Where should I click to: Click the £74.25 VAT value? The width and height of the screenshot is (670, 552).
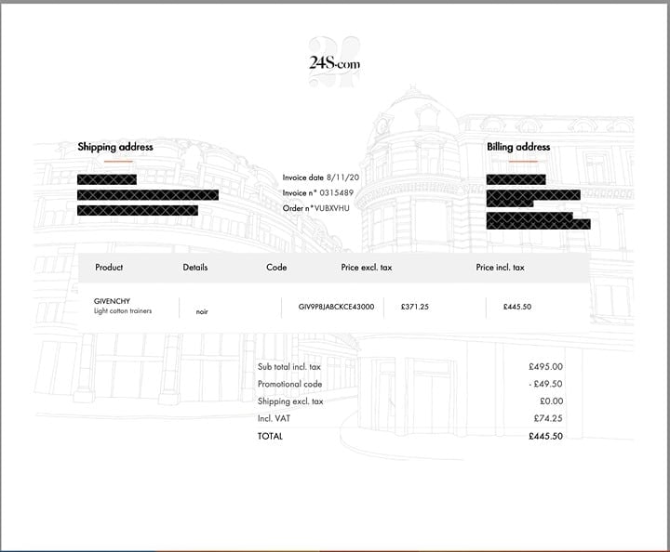pyautogui.click(x=548, y=418)
